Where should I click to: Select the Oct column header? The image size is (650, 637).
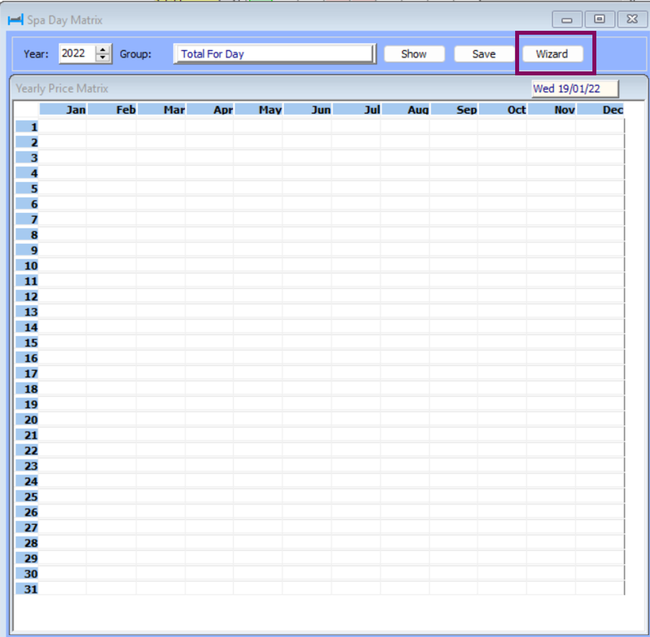(503, 109)
